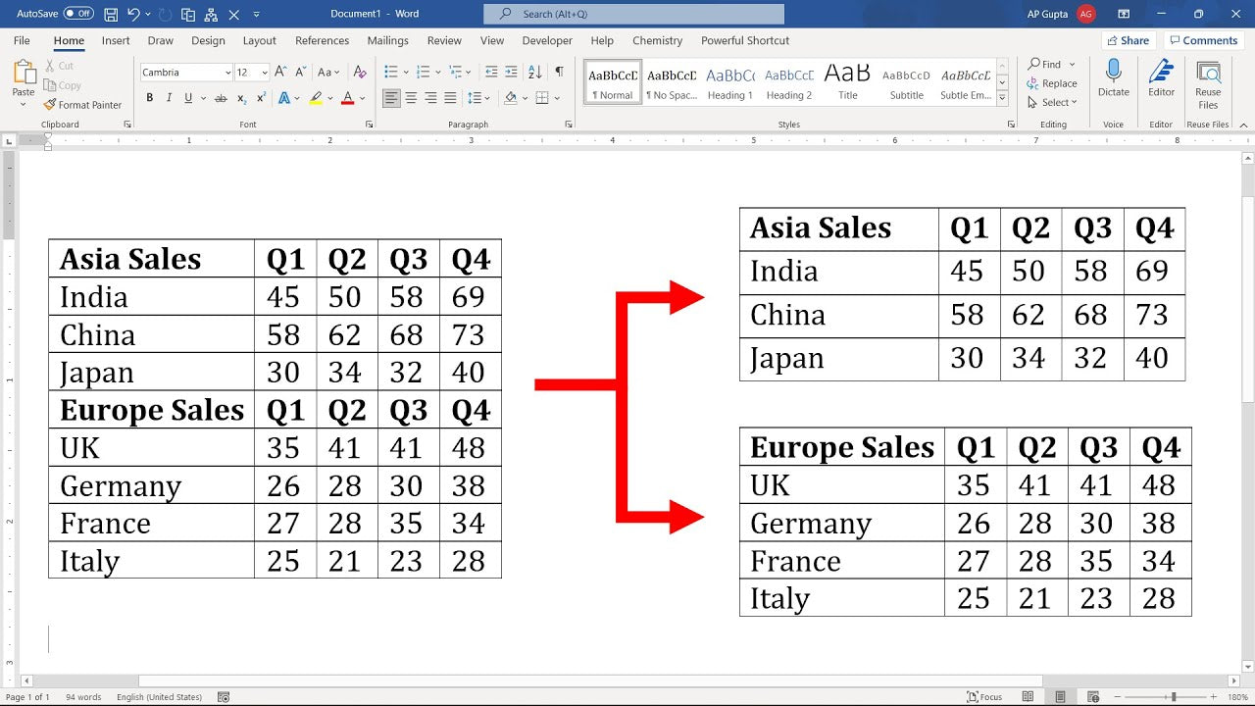Click Decrease Indent icon
Viewport: 1255px width, 706px height.
point(491,72)
